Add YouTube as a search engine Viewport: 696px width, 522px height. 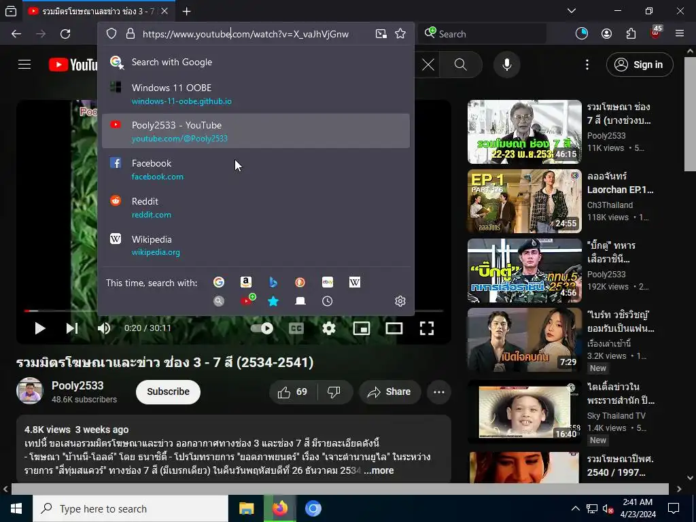click(x=247, y=300)
